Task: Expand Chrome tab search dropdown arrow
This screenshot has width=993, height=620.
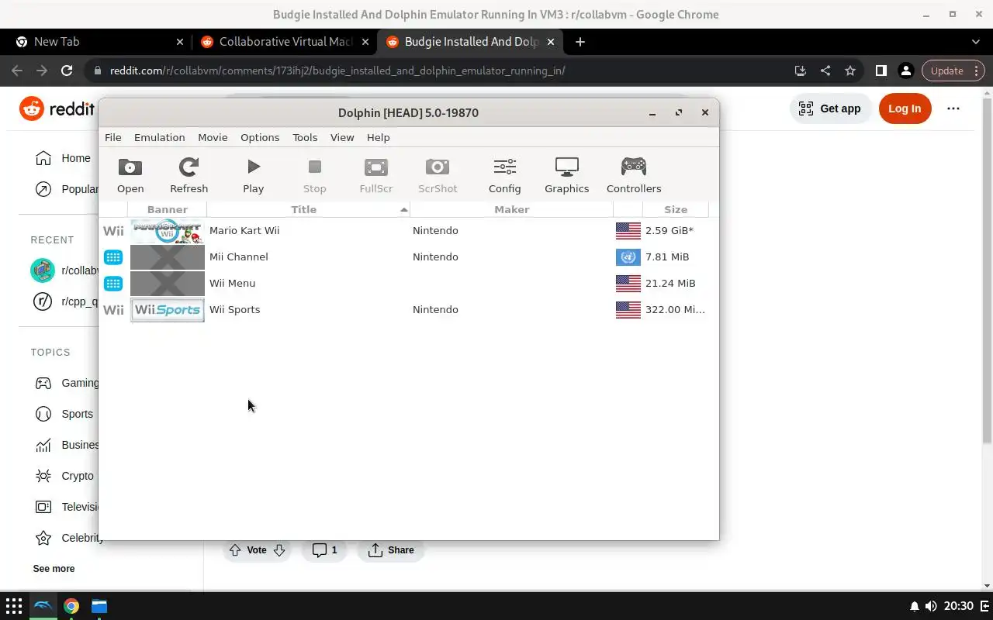Action: point(976,42)
